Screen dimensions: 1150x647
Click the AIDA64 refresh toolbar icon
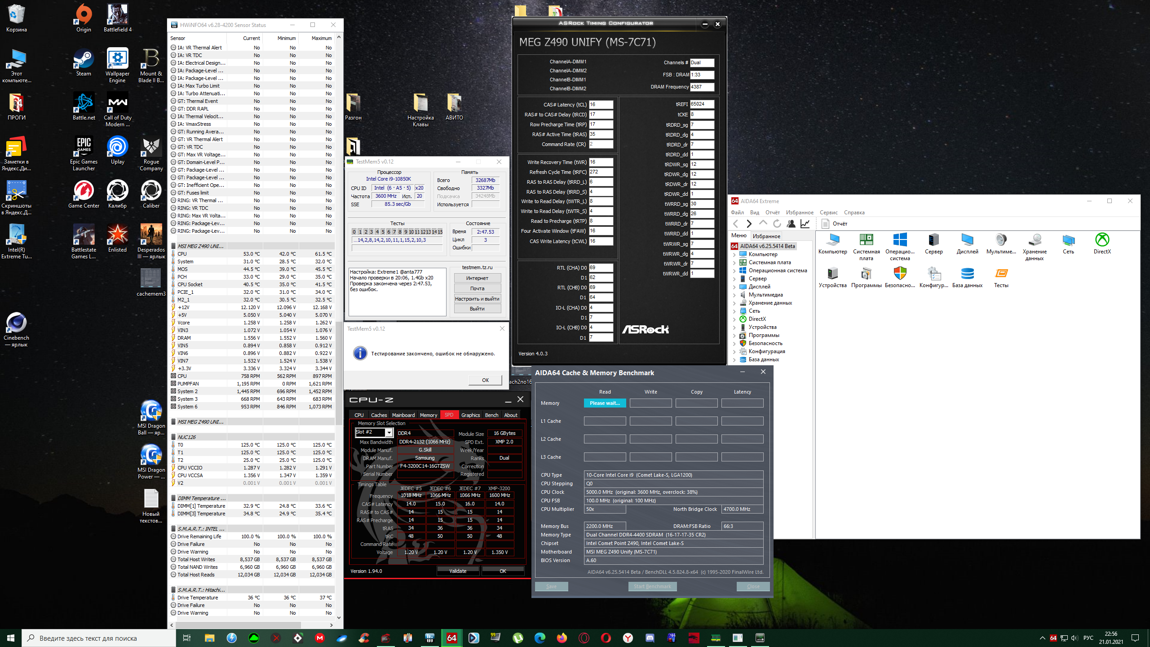[x=777, y=224]
